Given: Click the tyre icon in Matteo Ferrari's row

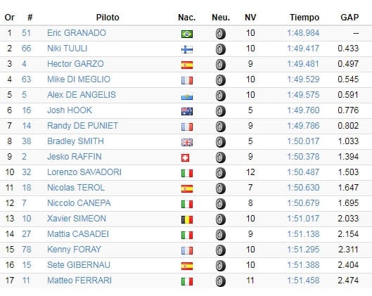Looking at the screenshot, I should click(221, 281).
